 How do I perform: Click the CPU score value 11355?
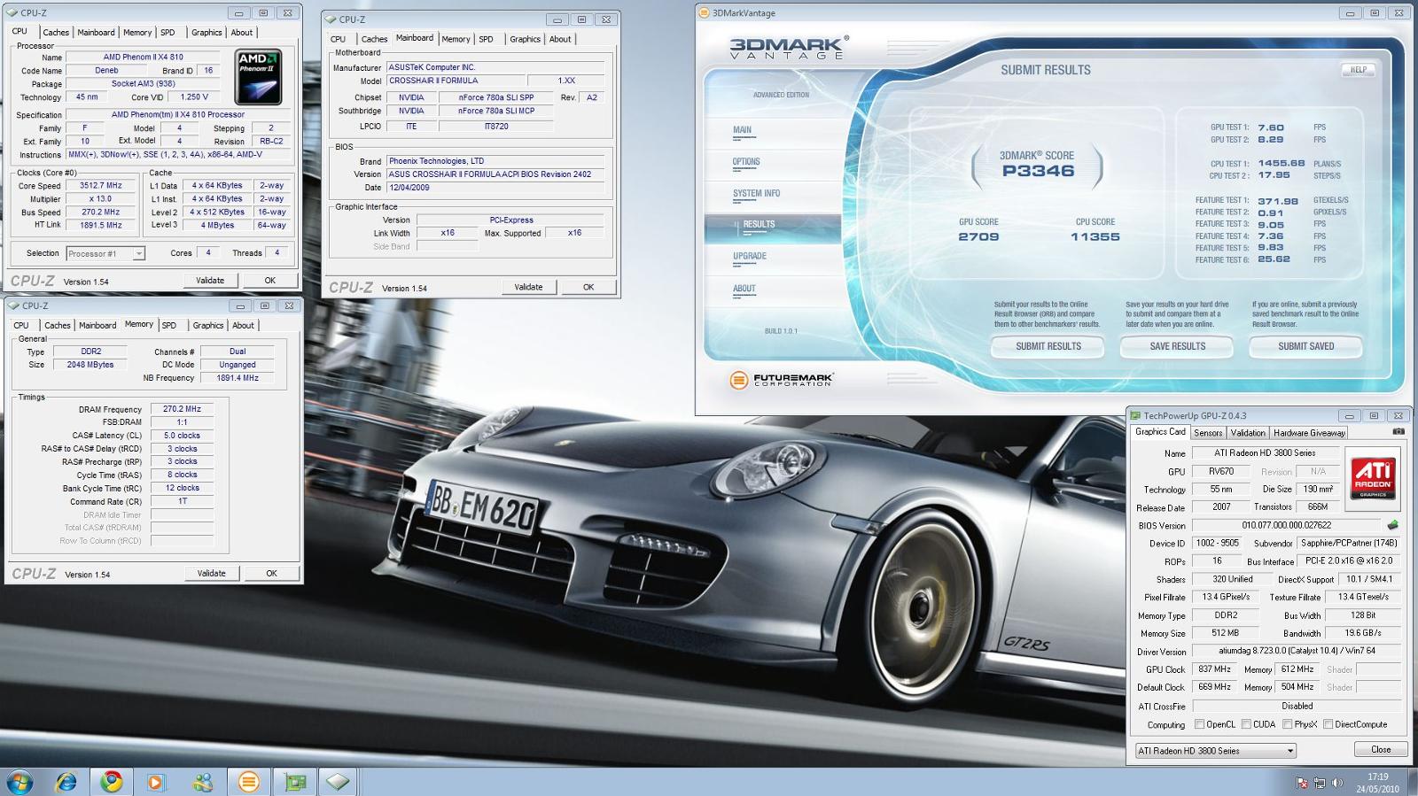coord(1095,236)
